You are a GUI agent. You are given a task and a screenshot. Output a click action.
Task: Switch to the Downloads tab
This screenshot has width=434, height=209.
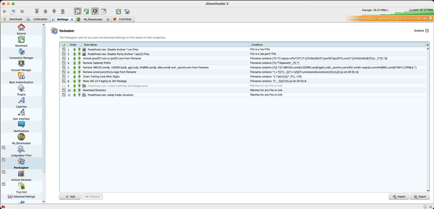13,19
